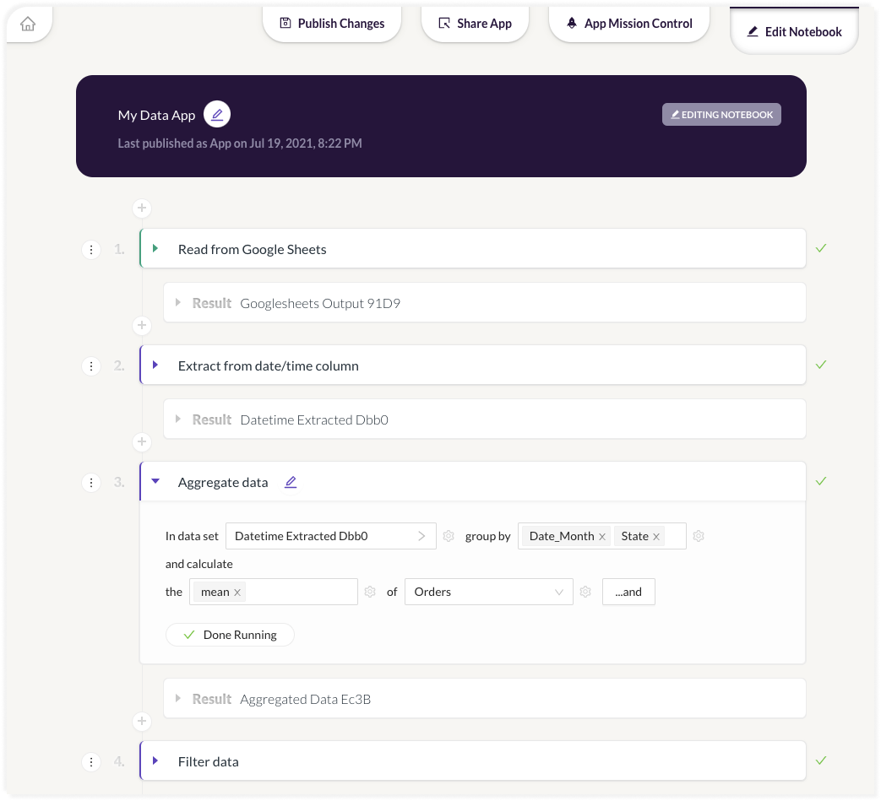The height and width of the screenshot is (801, 881).
Task: Remove Date_Month from group by
Action: [x=602, y=537]
